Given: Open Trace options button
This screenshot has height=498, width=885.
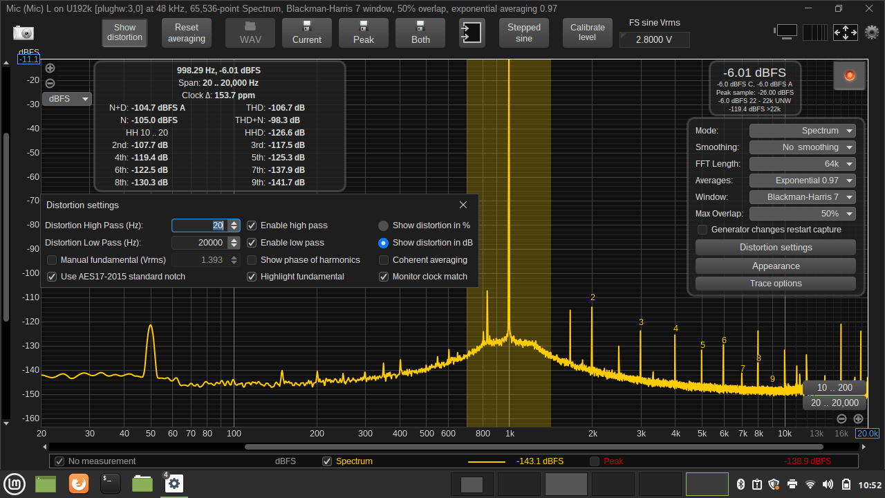Looking at the screenshot, I should [x=776, y=284].
